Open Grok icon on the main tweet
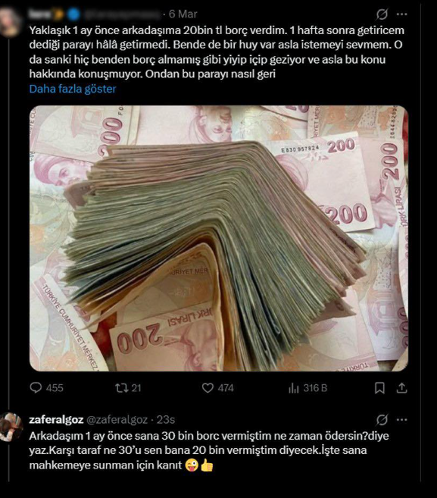The width and height of the screenshot is (437, 498). pyautogui.click(x=382, y=14)
